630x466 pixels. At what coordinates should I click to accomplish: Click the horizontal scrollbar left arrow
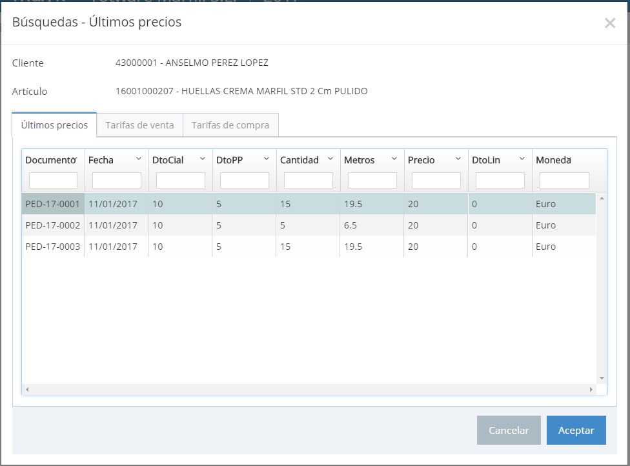(x=27, y=389)
